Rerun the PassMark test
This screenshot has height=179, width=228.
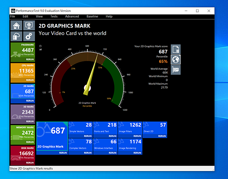tap(30, 60)
